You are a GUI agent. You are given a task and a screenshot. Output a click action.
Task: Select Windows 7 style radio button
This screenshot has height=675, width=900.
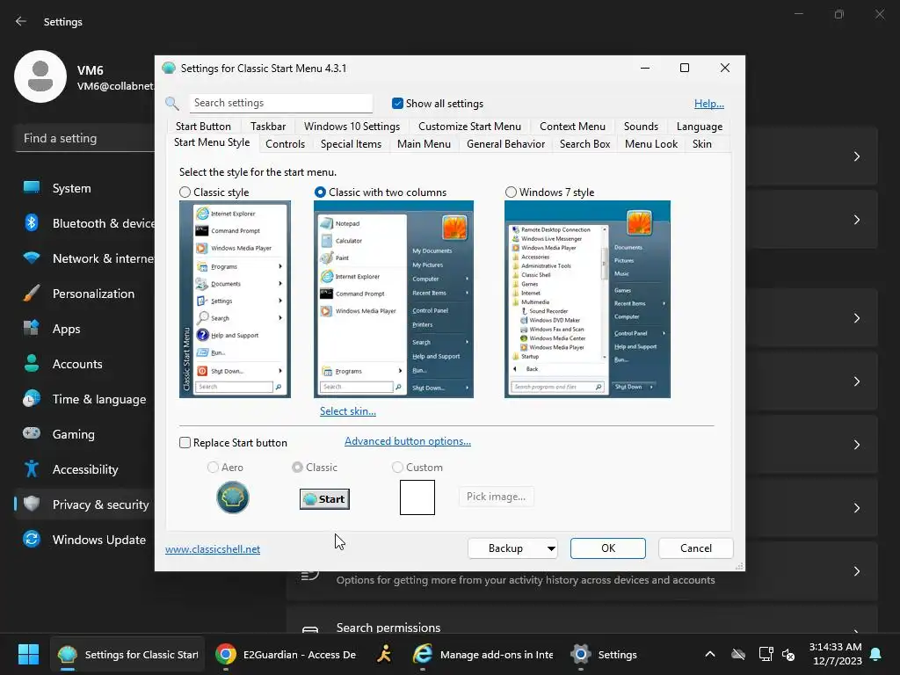[511, 192]
